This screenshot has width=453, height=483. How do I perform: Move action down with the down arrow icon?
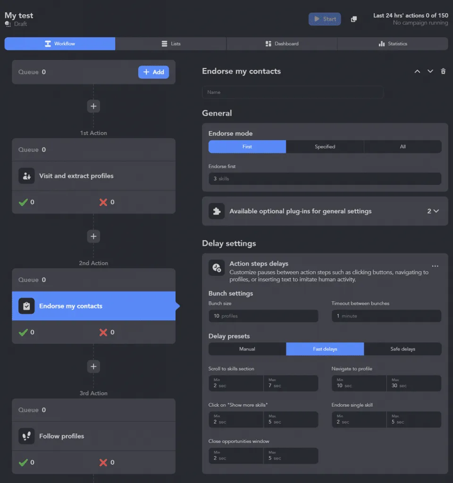(430, 72)
